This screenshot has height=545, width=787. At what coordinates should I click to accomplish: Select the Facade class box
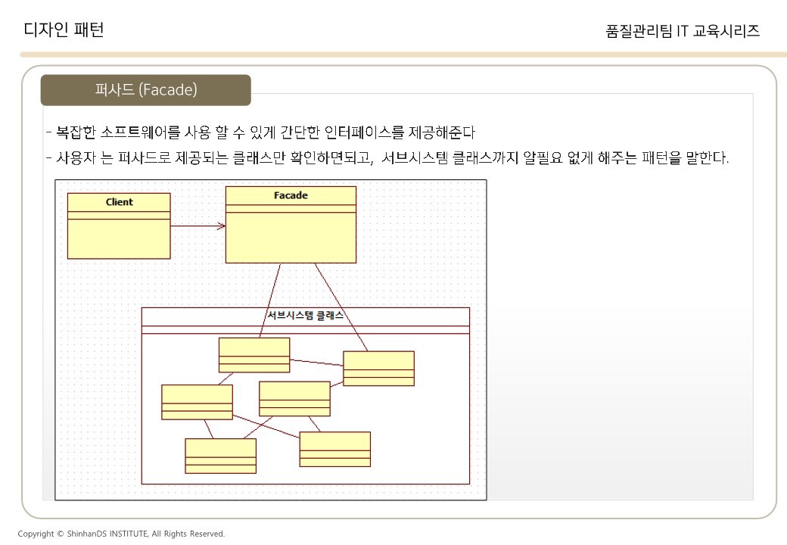pyautogui.click(x=291, y=225)
